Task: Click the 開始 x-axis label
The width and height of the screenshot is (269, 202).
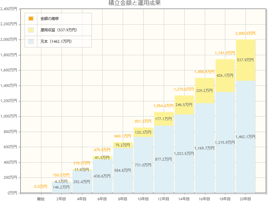Action: 41,199
